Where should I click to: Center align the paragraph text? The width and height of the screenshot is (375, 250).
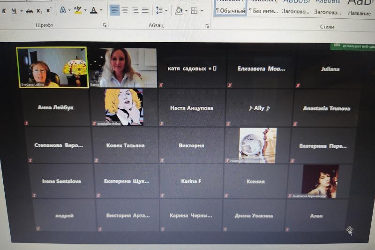pyautogui.click(x=125, y=10)
